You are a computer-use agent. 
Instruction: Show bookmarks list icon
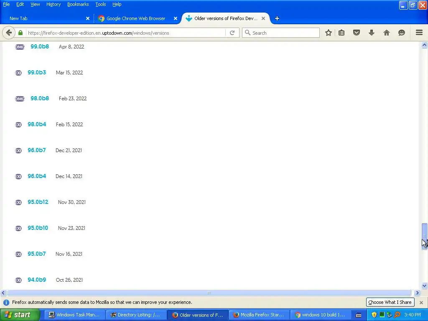pos(341,33)
